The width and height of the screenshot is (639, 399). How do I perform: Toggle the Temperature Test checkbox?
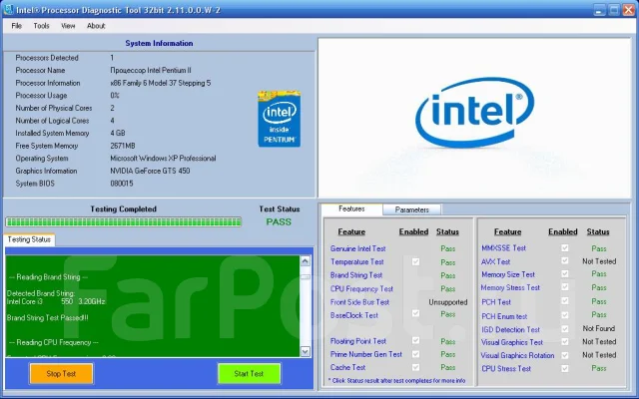point(415,261)
